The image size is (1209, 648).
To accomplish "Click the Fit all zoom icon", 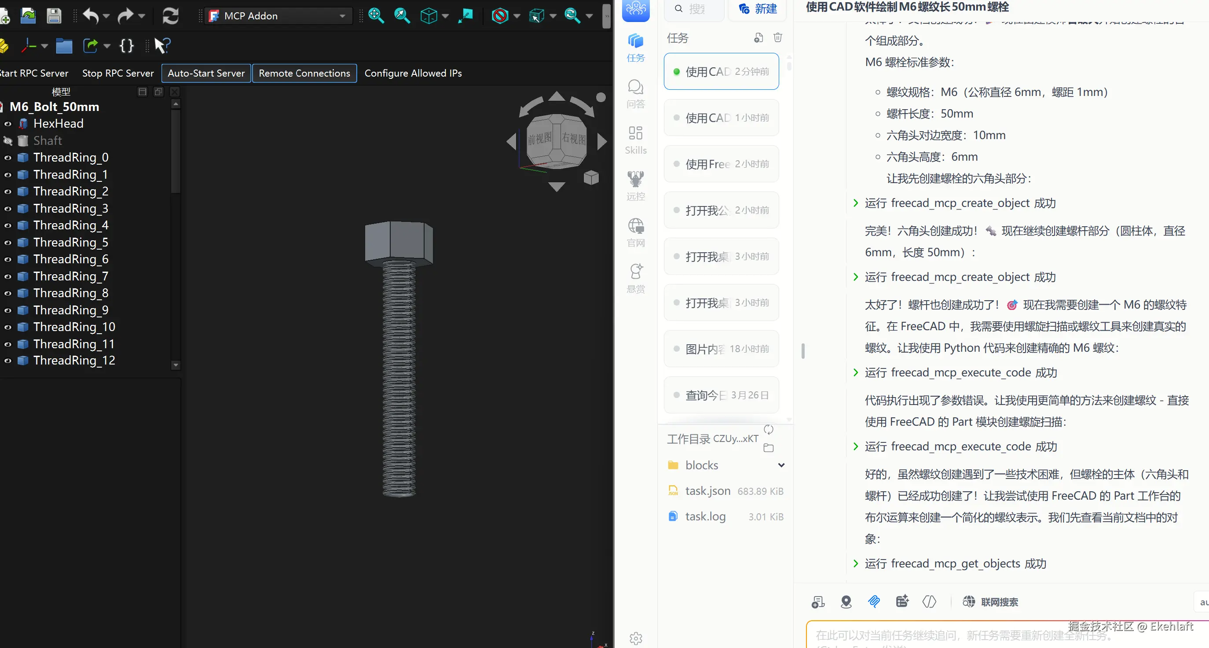I will (376, 16).
